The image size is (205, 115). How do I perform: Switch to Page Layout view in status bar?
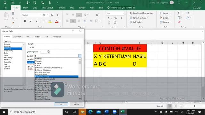[175, 106]
